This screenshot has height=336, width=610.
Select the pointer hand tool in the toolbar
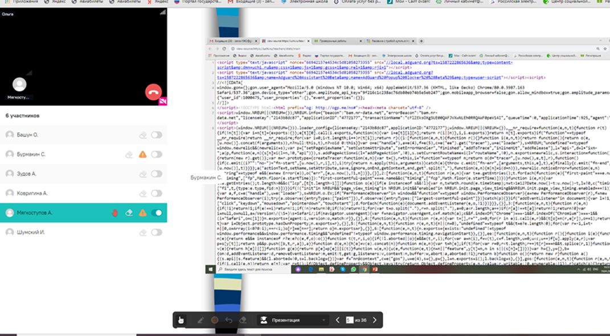pyautogui.click(x=181, y=320)
